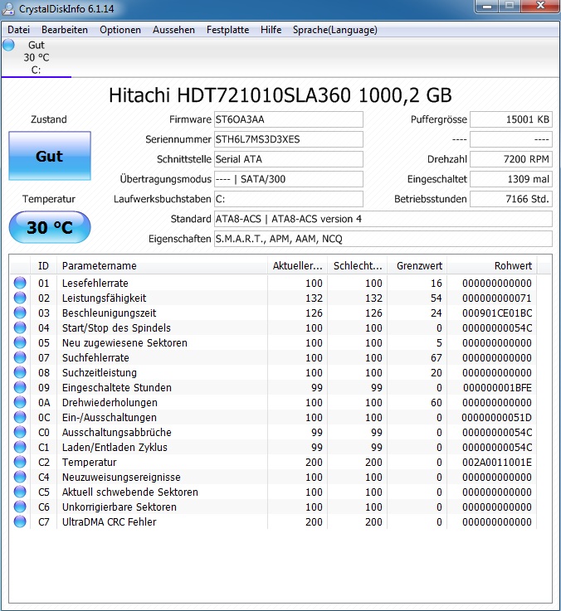
Task: Click the Parametername column header
Action: coord(162,266)
